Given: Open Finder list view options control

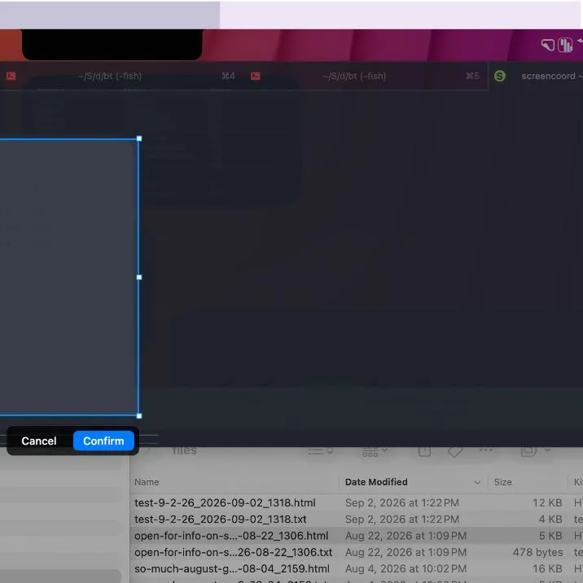Looking at the screenshot, I should click(x=320, y=450).
